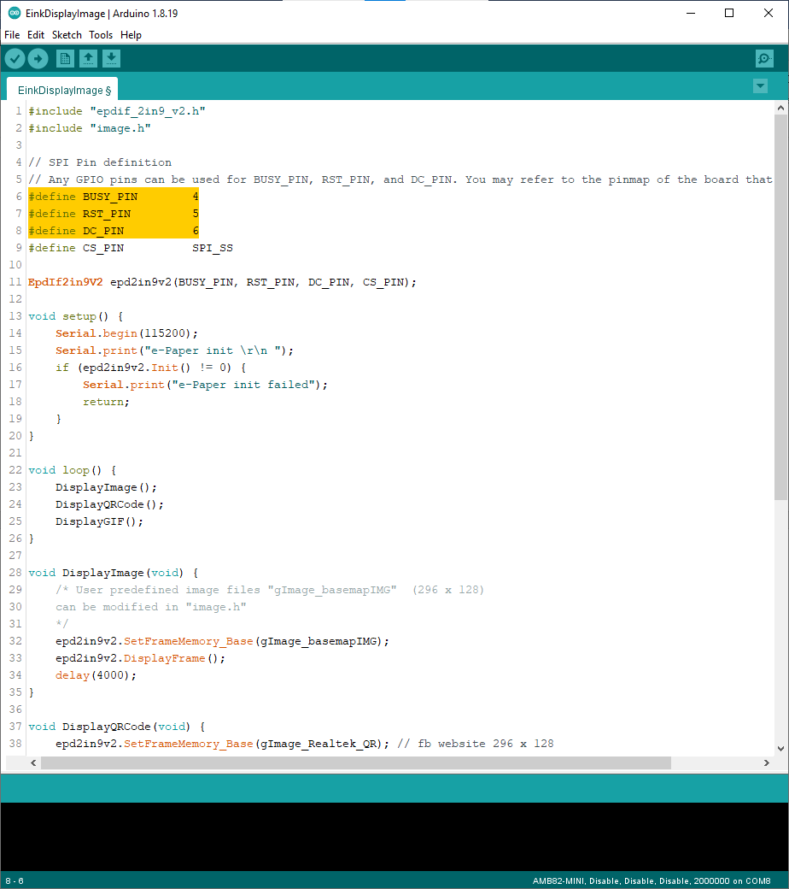The width and height of the screenshot is (789, 889).
Task: Click the scroll right arrow at bottom
Action: [768, 762]
